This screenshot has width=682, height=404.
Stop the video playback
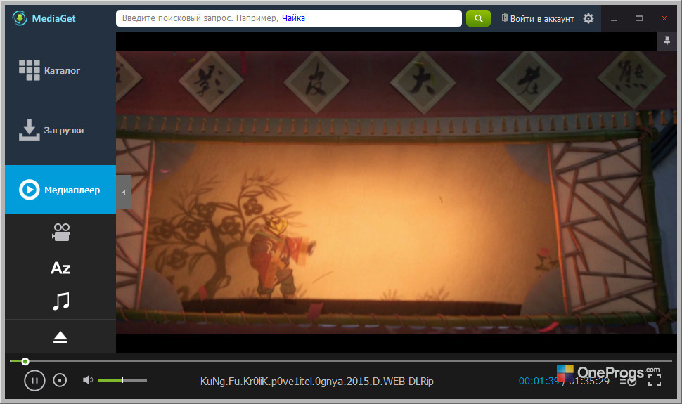coord(60,381)
